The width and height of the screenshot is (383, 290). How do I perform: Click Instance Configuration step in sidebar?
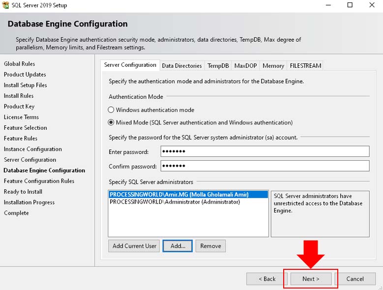(x=33, y=149)
